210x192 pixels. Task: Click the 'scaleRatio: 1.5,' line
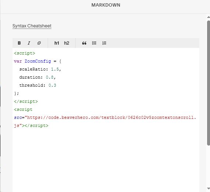coord(40,69)
